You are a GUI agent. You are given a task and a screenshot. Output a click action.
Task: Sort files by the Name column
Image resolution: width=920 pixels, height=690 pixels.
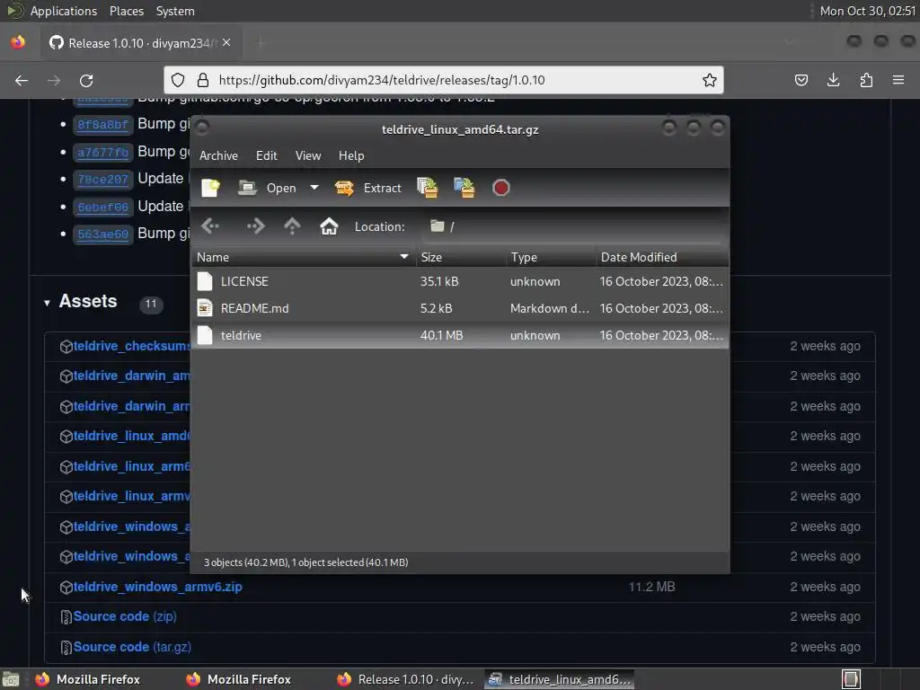[304, 257]
